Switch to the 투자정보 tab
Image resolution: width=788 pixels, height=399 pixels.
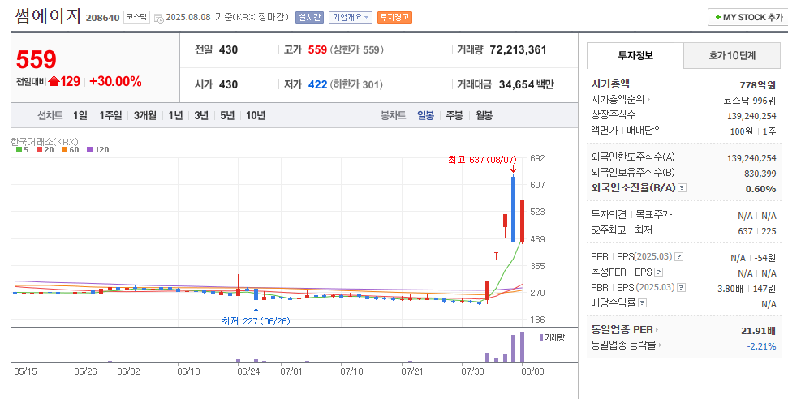(x=635, y=56)
